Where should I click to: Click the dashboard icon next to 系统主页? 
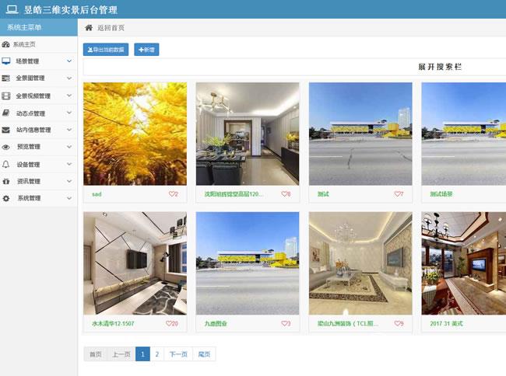[x=6, y=44]
